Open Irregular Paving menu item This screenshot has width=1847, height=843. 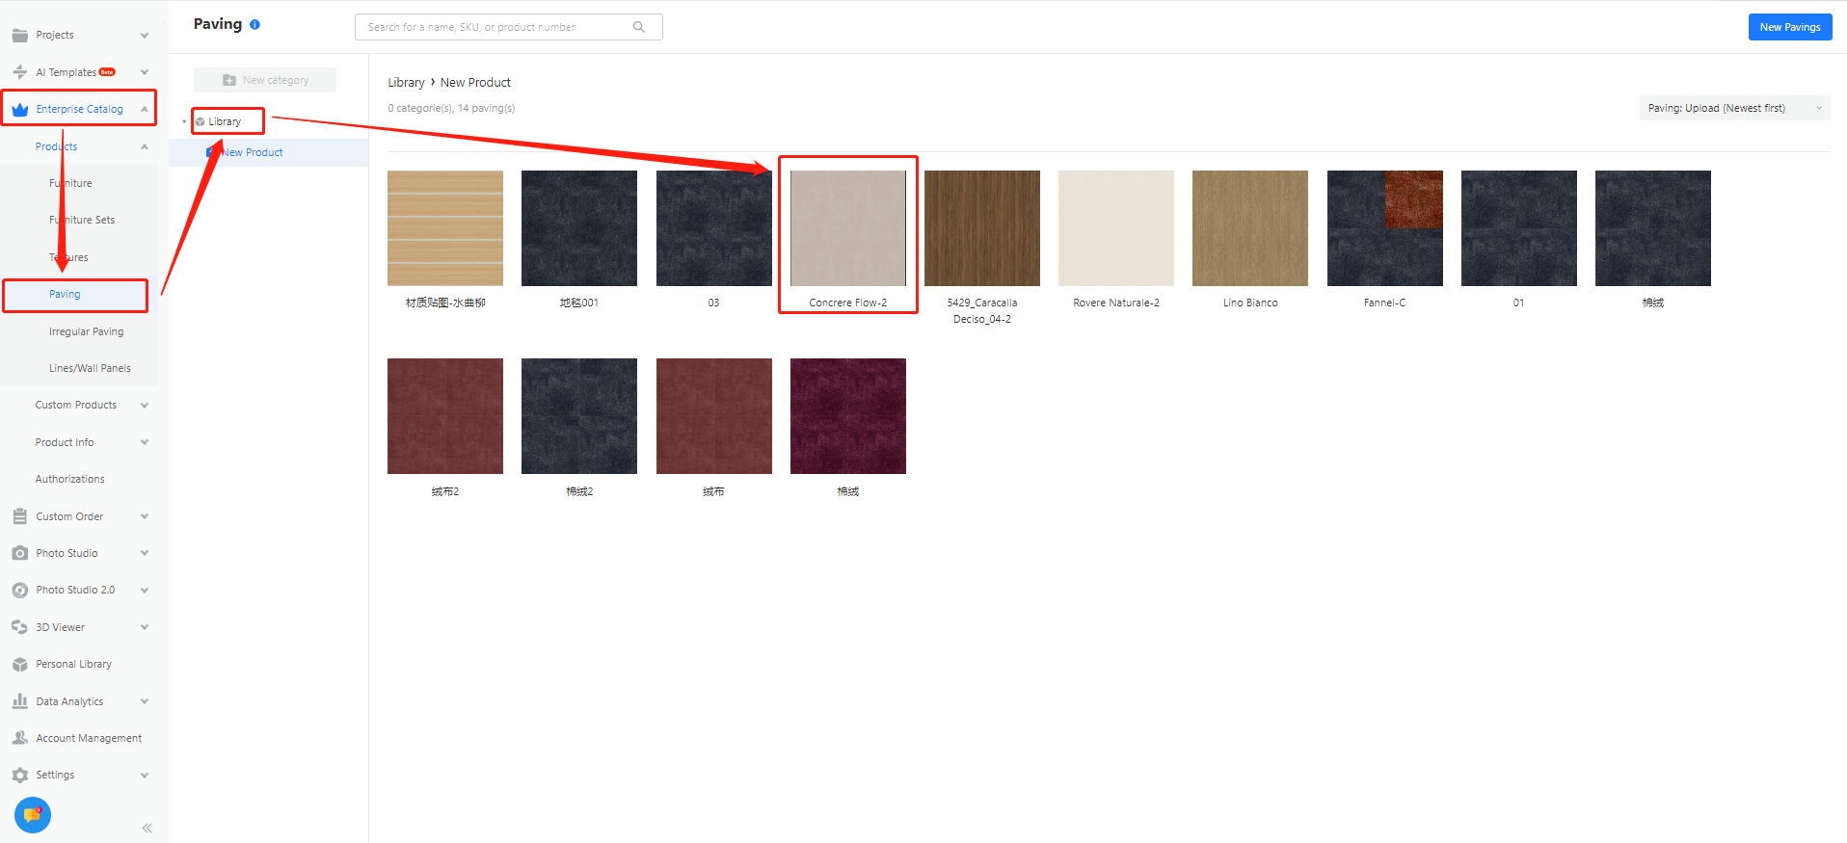click(86, 331)
